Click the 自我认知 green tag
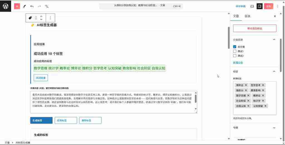Viewport: 285px width, 145px height. pos(158,68)
